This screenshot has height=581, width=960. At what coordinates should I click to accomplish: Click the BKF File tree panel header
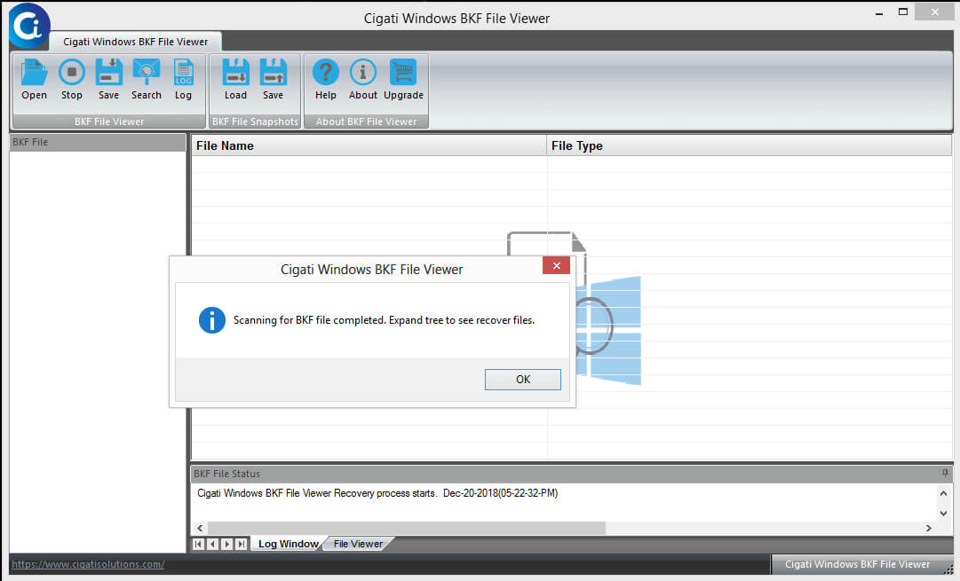click(x=98, y=142)
